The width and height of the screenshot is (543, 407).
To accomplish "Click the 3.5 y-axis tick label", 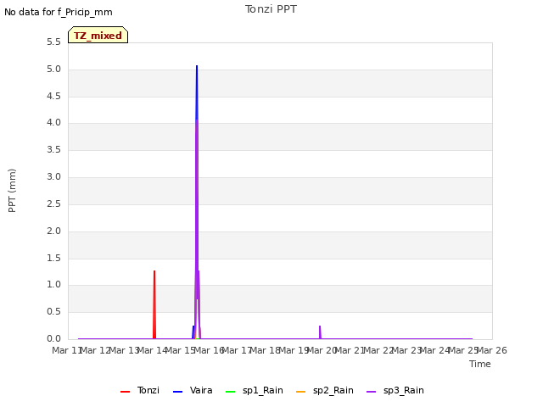I will coord(53,149).
